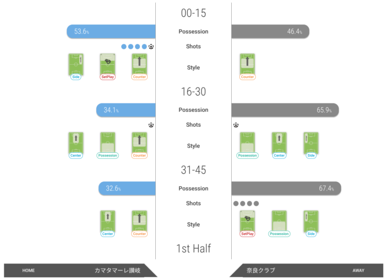Image resolution: width=387 pixels, height=279 pixels.
Task: Open カマタマーレ讃岐 team name
Action: (117, 271)
